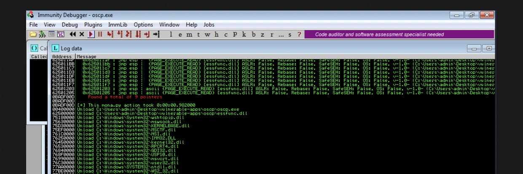Image resolution: width=523 pixels, height=174 pixels.
Task: Click the Immunity Debugger title bar icon
Action: click(x=30, y=15)
